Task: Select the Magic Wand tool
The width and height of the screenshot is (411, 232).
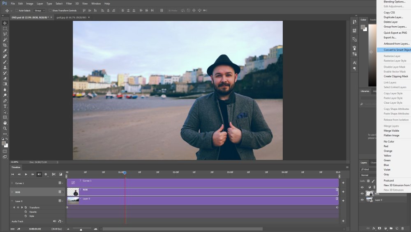Action: 5,40
